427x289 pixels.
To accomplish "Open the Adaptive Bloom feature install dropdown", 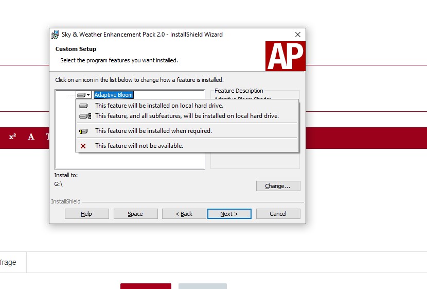I will coord(83,95).
